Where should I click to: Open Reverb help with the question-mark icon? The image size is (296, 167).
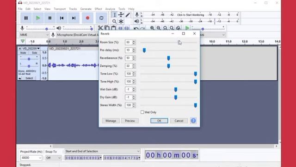(193, 121)
